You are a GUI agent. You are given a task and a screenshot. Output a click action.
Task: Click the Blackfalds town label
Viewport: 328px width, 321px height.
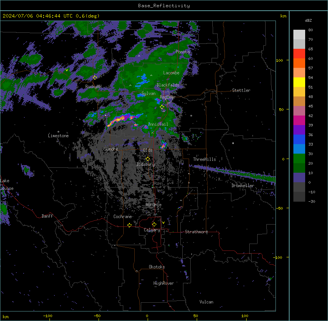tap(168, 85)
